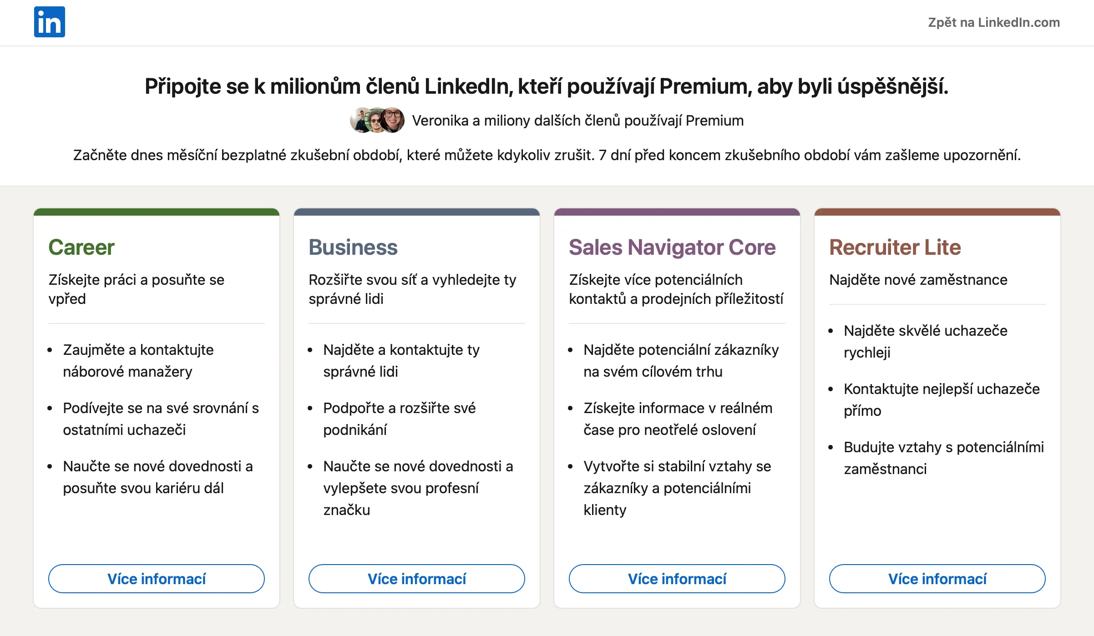Screen dimensions: 1094x636
Task: Click the LinkedIn logo icon
Action: click(50, 22)
